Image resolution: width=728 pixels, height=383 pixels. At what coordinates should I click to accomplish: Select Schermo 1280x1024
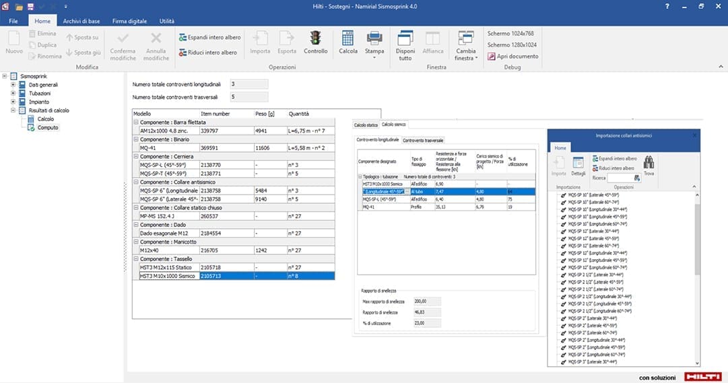click(512, 45)
